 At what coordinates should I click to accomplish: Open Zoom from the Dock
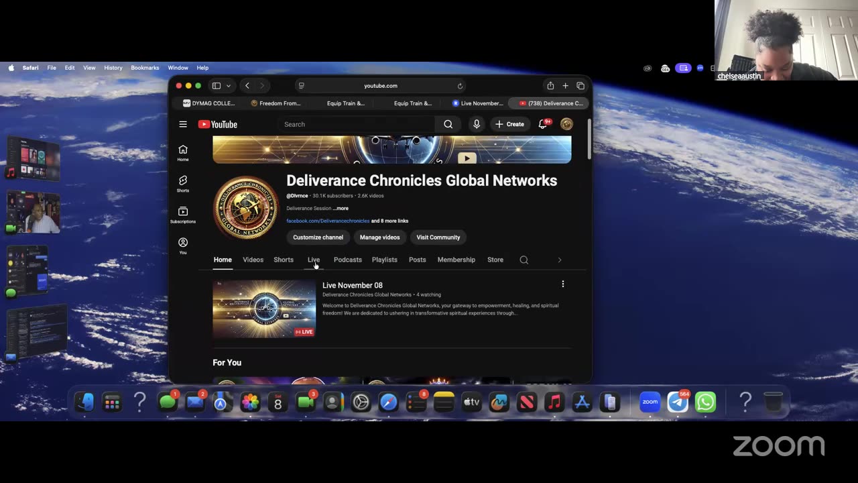(650, 402)
